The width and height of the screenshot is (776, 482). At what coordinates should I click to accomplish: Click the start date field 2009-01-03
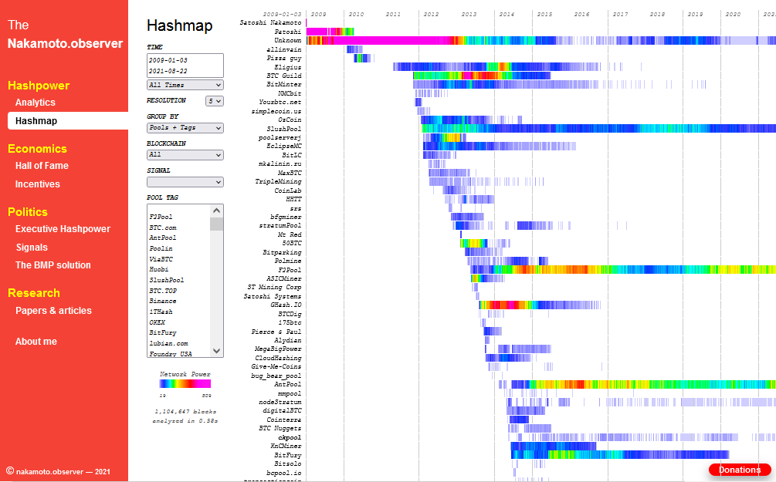[x=168, y=60]
